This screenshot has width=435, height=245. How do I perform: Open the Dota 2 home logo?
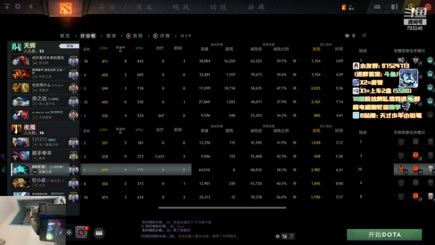coord(65,8)
